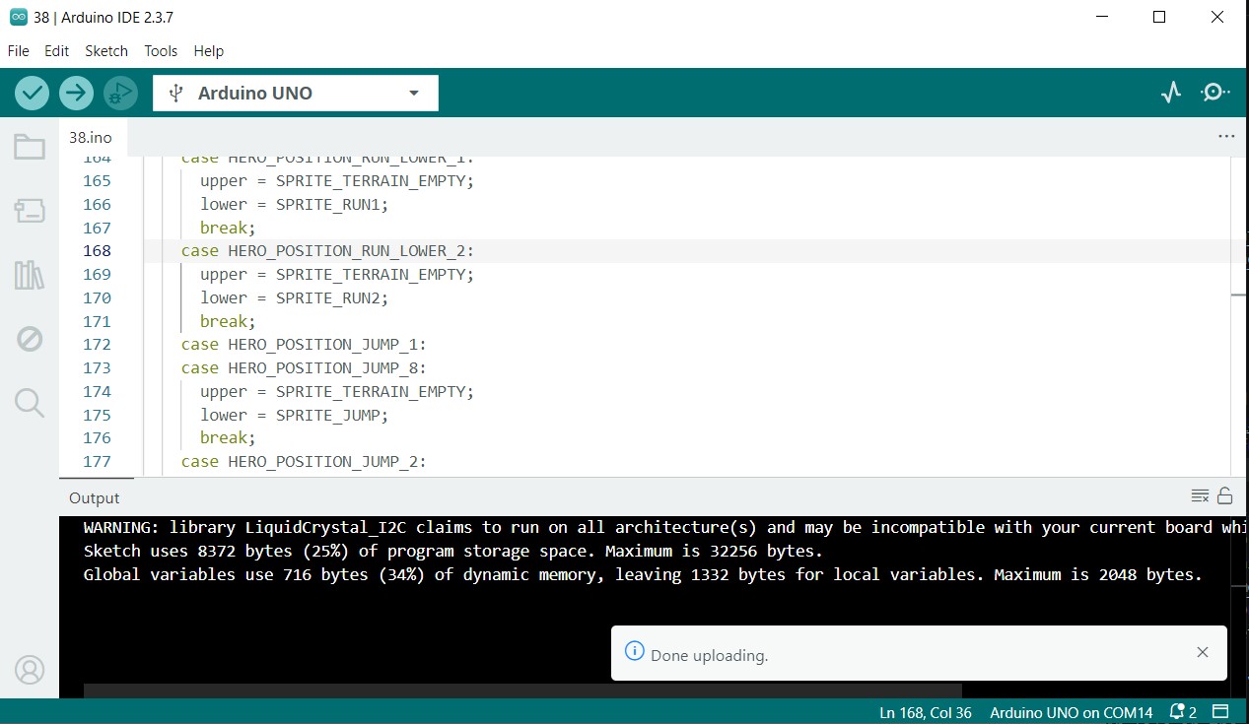
Task: Click the case HERO_POSITION_JUMP_2 line
Action: (x=304, y=461)
